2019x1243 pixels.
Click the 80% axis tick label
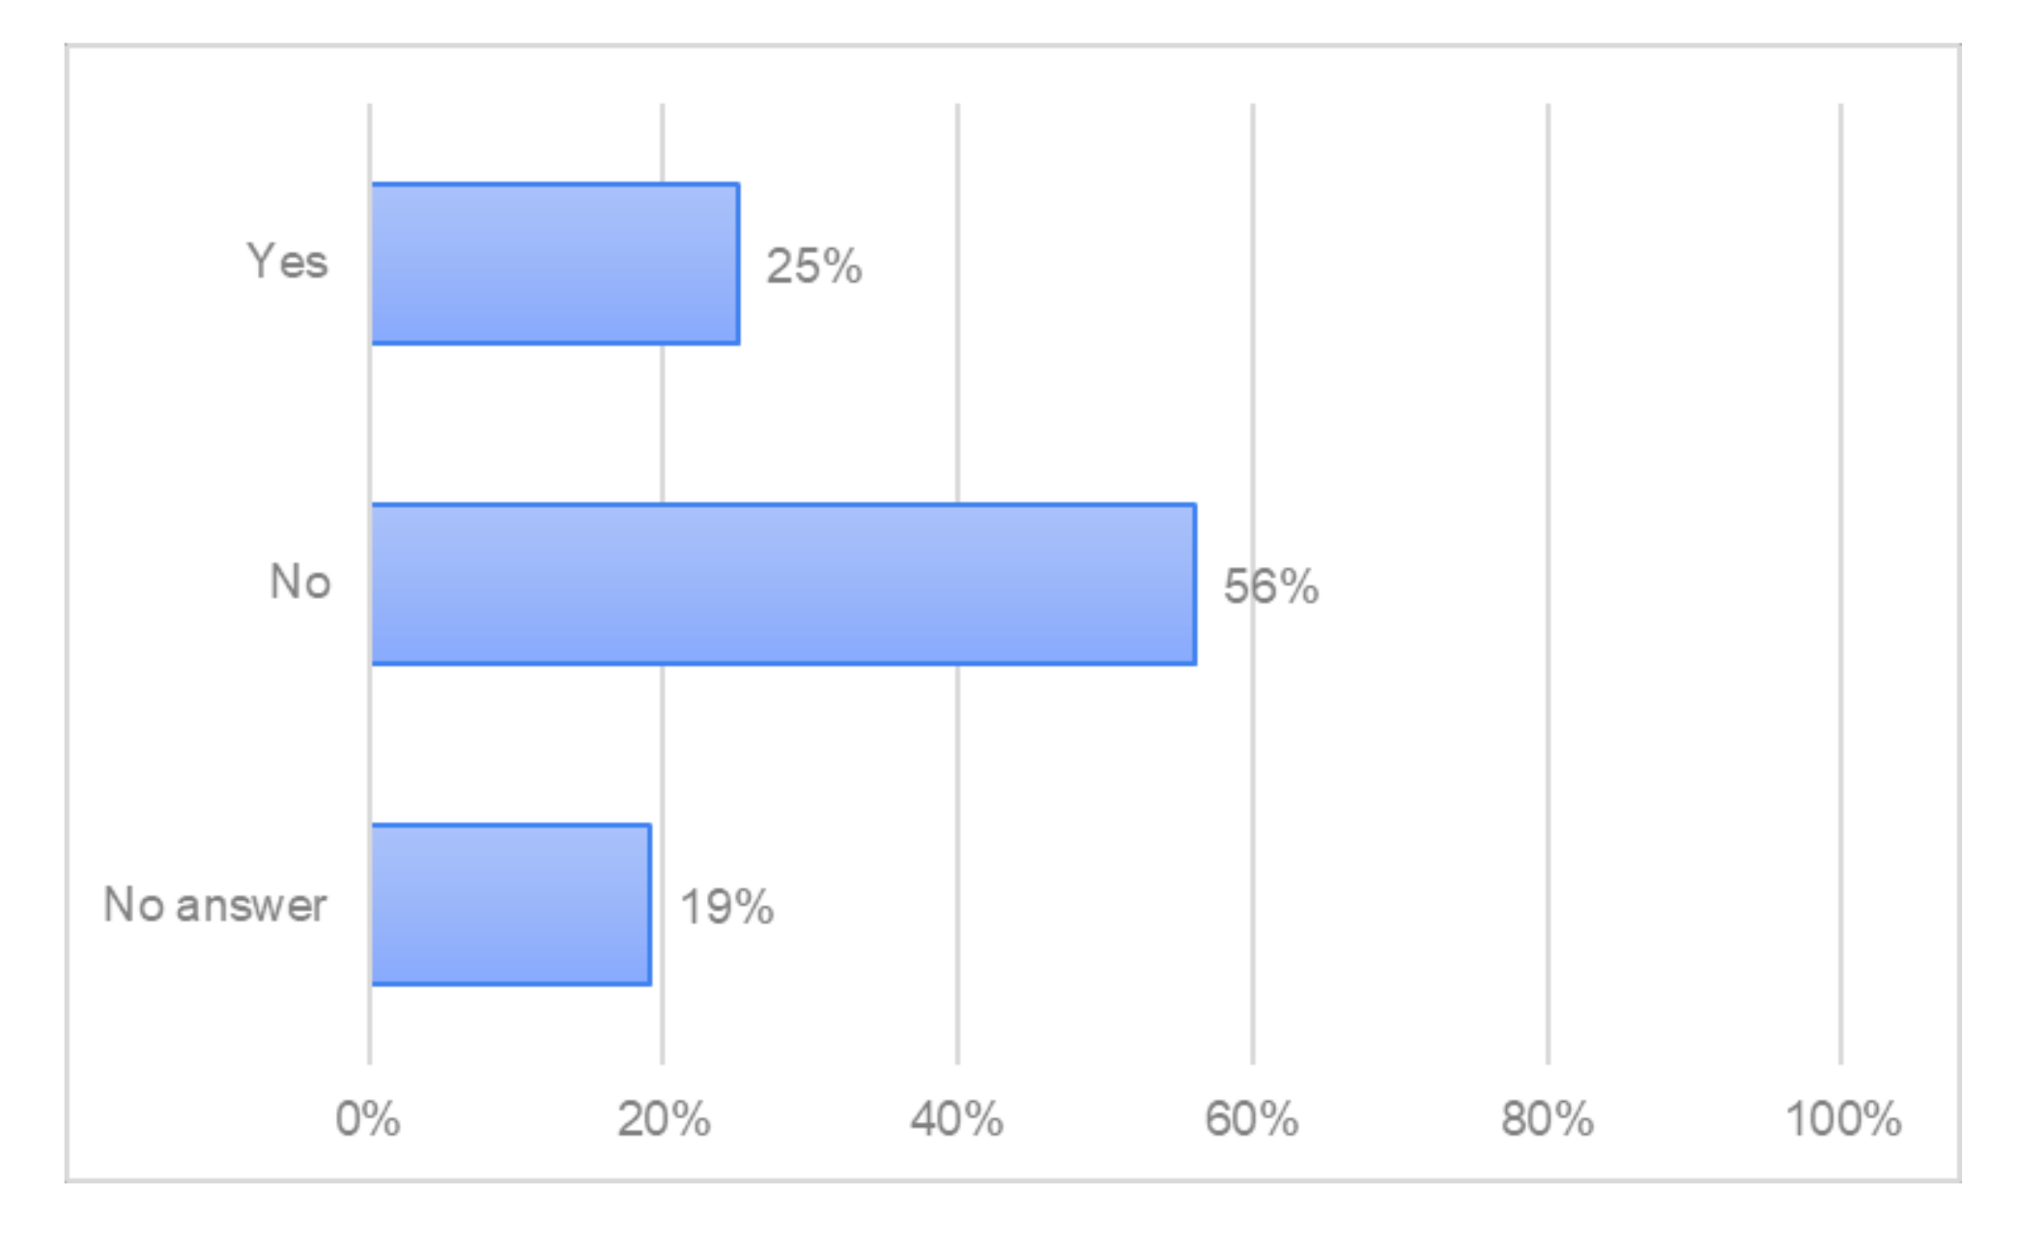(x=1547, y=1119)
